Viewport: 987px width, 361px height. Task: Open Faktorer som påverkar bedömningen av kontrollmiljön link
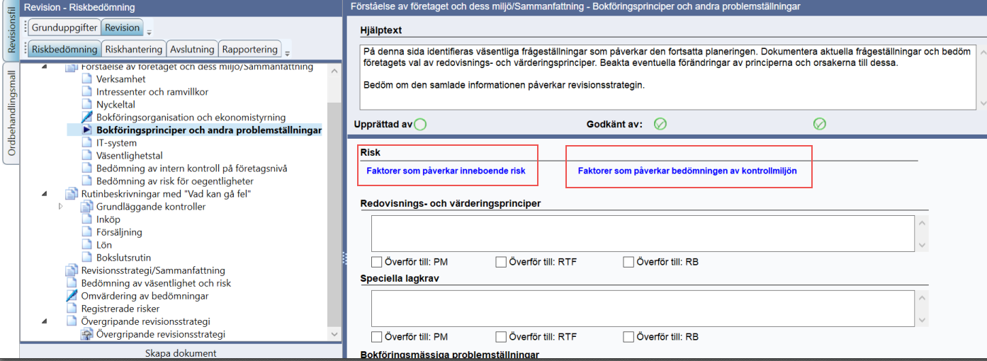pos(687,171)
